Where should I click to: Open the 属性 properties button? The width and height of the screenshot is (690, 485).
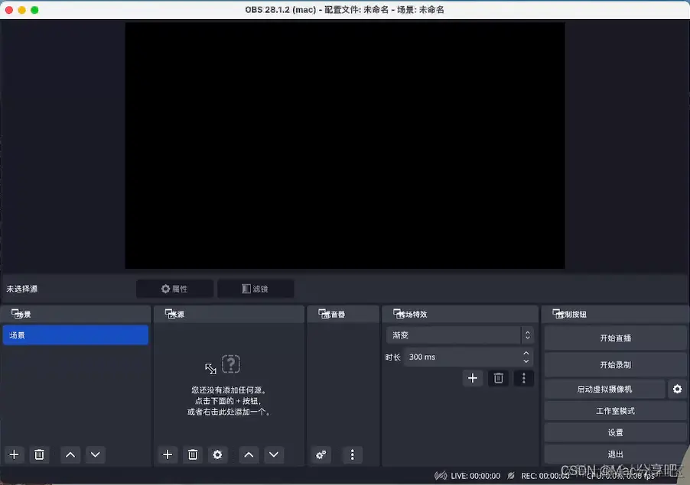[174, 289]
